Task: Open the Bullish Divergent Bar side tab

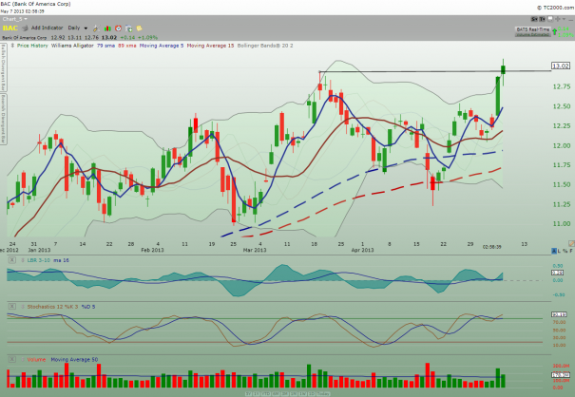Action: pos(3,67)
